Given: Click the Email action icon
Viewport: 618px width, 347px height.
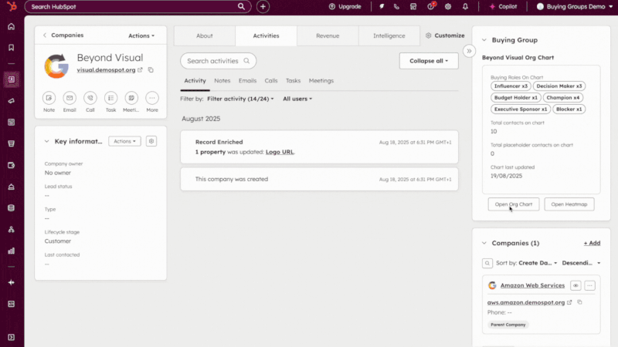Looking at the screenshot, I should click(70, 98).
